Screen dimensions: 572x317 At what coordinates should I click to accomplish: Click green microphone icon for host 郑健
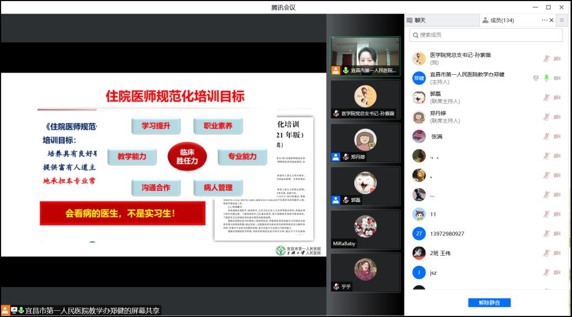pyautogui.click(x=546, y=78)
